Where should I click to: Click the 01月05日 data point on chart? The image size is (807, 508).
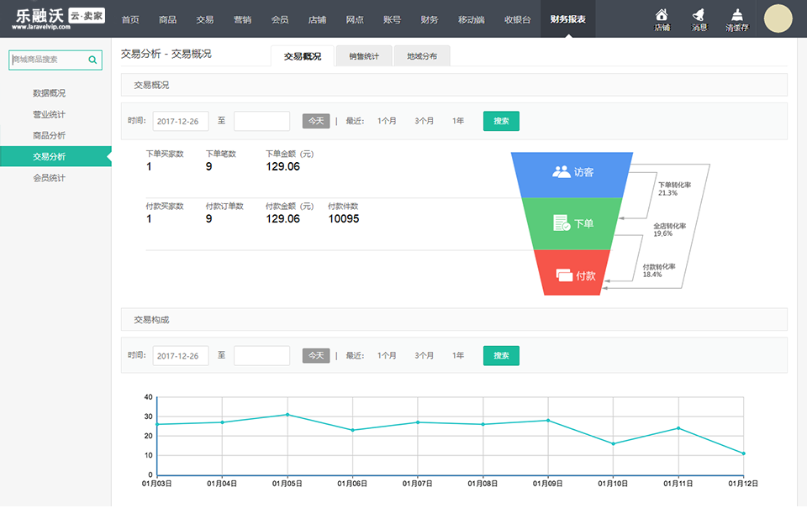(287, 415)
